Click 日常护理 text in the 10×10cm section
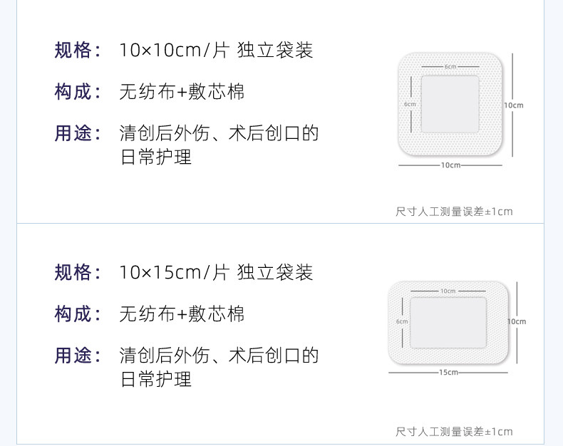 [156, 157]
